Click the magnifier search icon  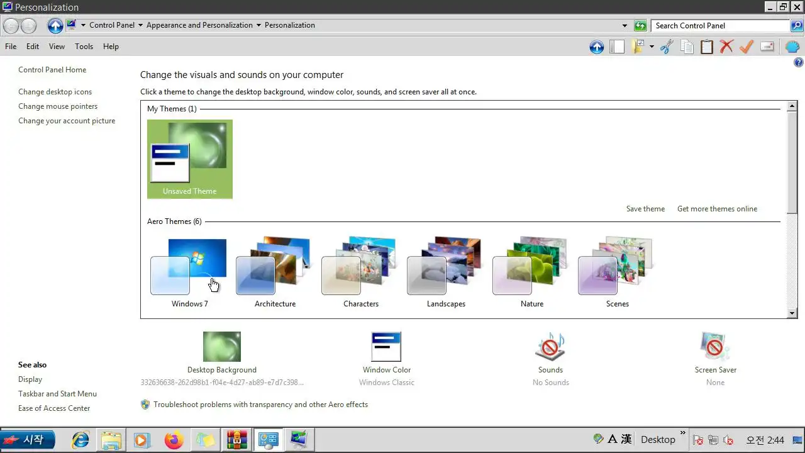click(797, 26)
